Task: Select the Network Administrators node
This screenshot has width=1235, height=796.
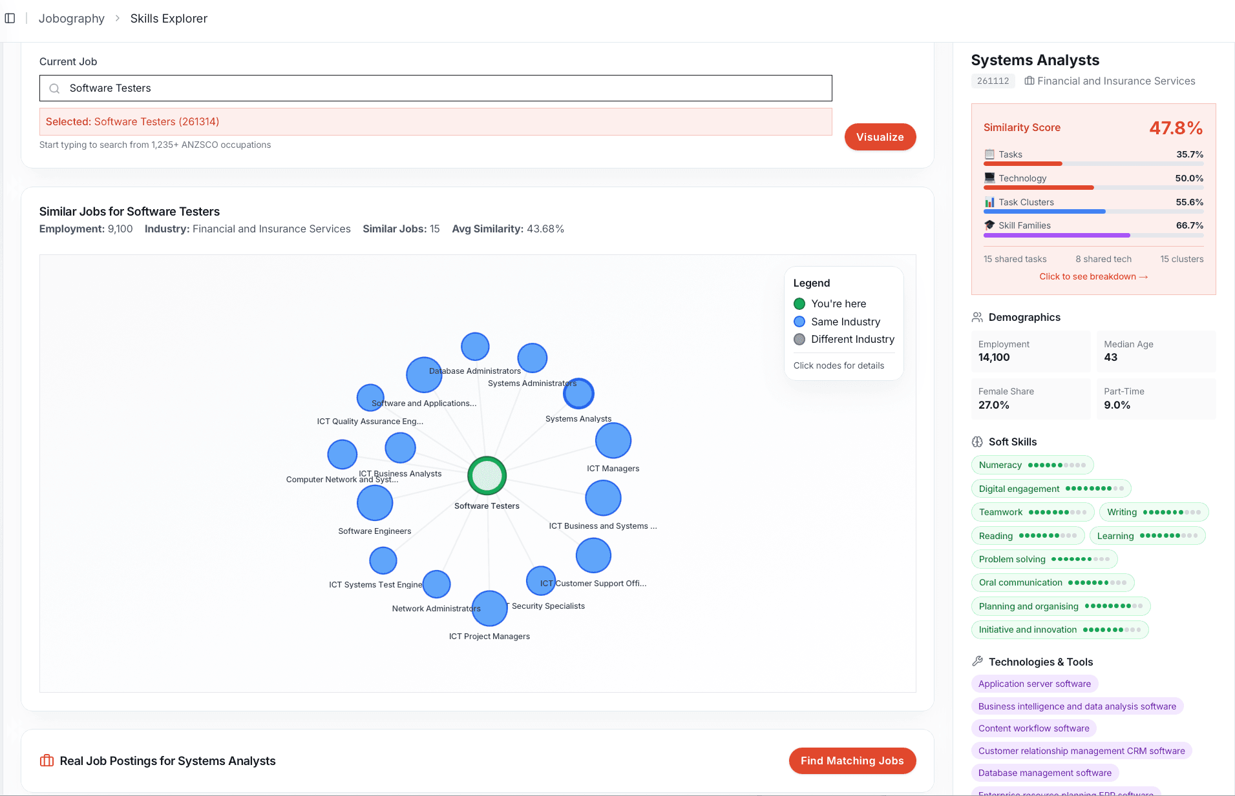Action: click(x=436, y=584)
